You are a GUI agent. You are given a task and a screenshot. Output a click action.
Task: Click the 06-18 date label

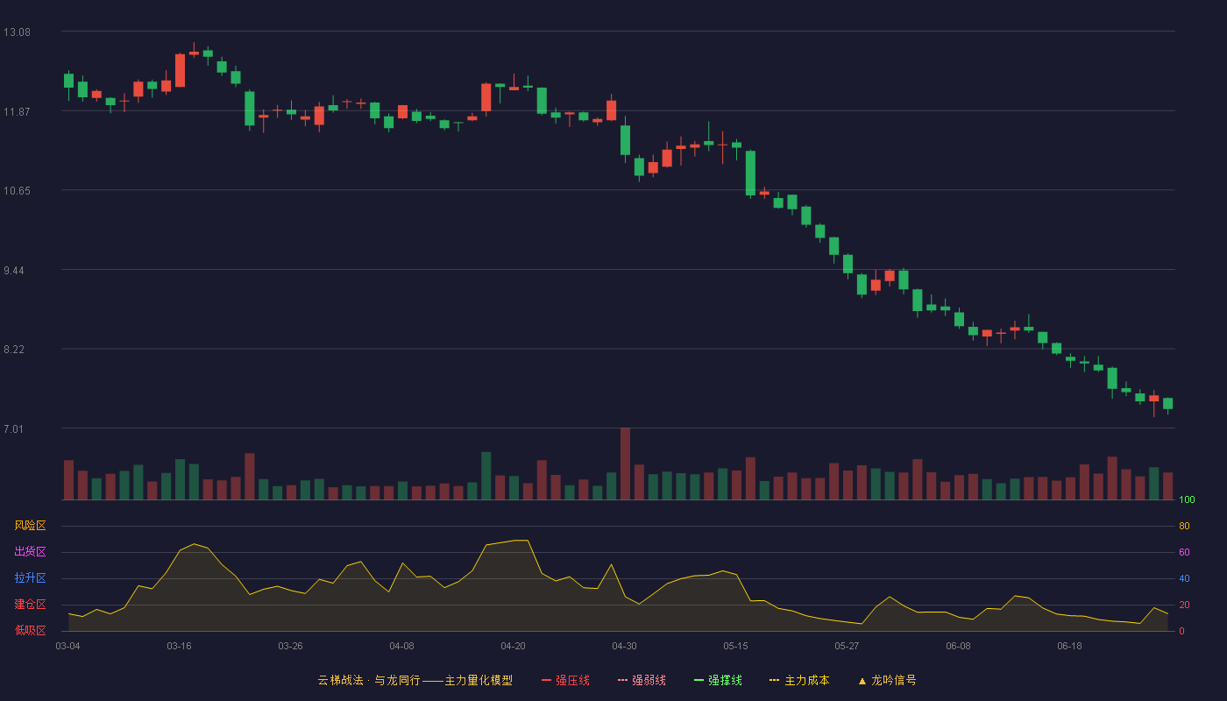pyautogui.click(x=1069, y=646)
